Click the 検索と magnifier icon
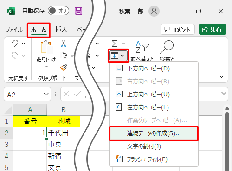This screenshot has height=171, width=232. click(167, 47)
